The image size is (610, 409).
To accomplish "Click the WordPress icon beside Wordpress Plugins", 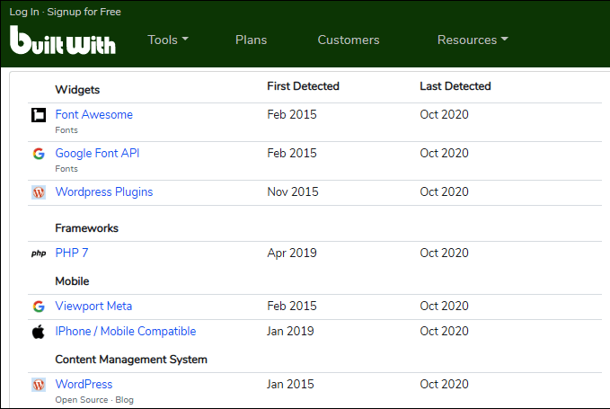I will [39, 192].
